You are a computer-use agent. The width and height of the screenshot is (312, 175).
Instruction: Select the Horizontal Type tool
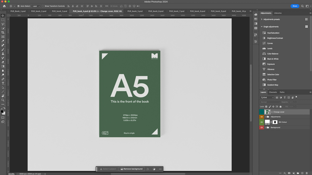(3, 83)
